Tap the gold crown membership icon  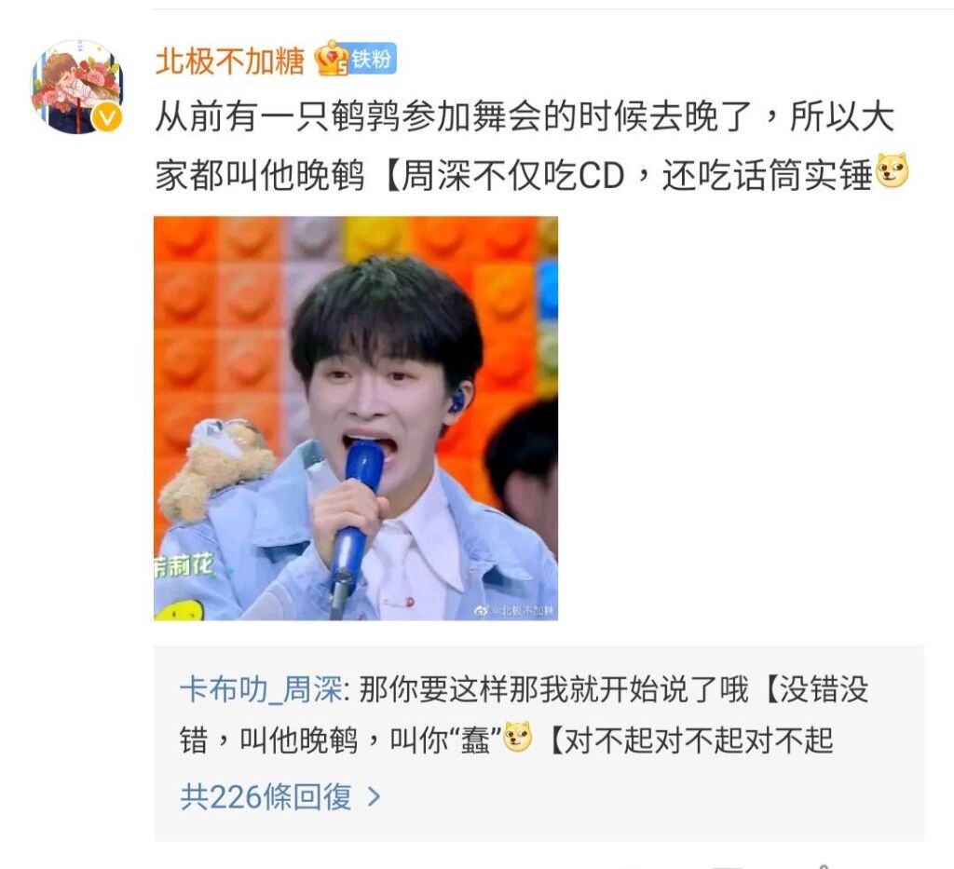332,59
